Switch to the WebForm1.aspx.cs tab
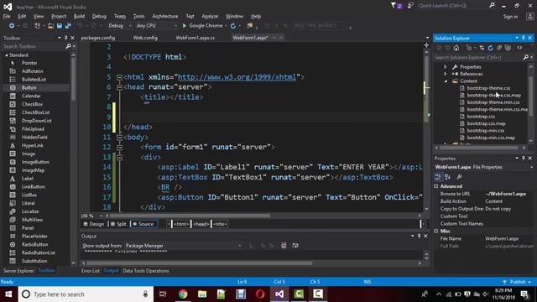Image resolution: width=537 pixels, height=302 pixels. [196, 38]
